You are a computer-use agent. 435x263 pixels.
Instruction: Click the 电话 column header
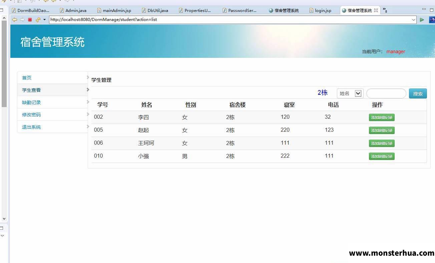[333, 105]
